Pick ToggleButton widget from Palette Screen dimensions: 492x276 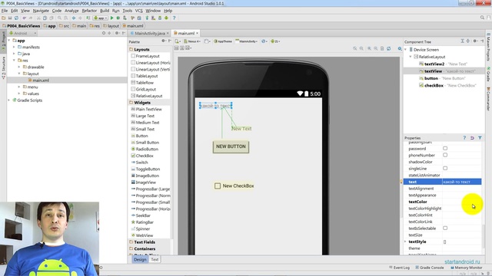pos(148,169)
